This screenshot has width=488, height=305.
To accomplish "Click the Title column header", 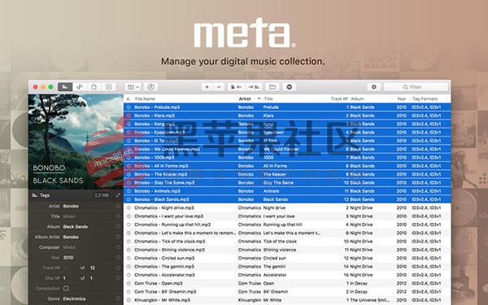I will (268, 98).
